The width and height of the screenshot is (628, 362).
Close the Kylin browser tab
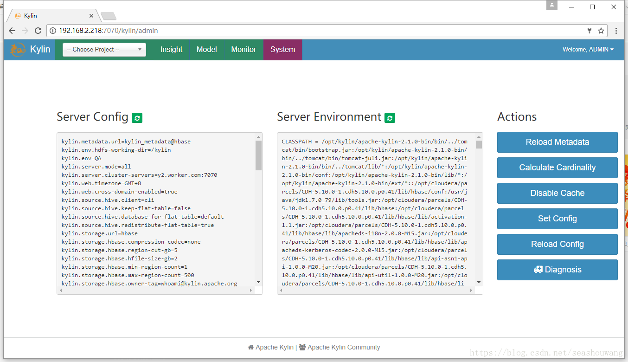91,16
